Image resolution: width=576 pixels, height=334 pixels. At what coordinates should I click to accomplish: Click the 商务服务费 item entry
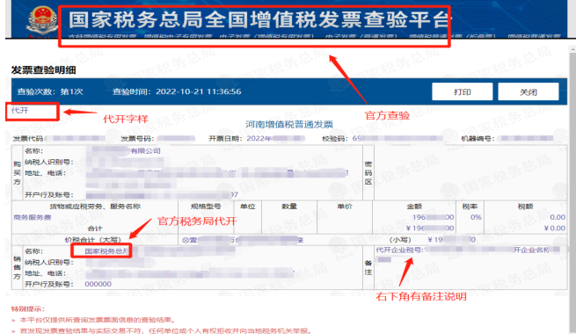pyautogui.click(x=33, y=217)
